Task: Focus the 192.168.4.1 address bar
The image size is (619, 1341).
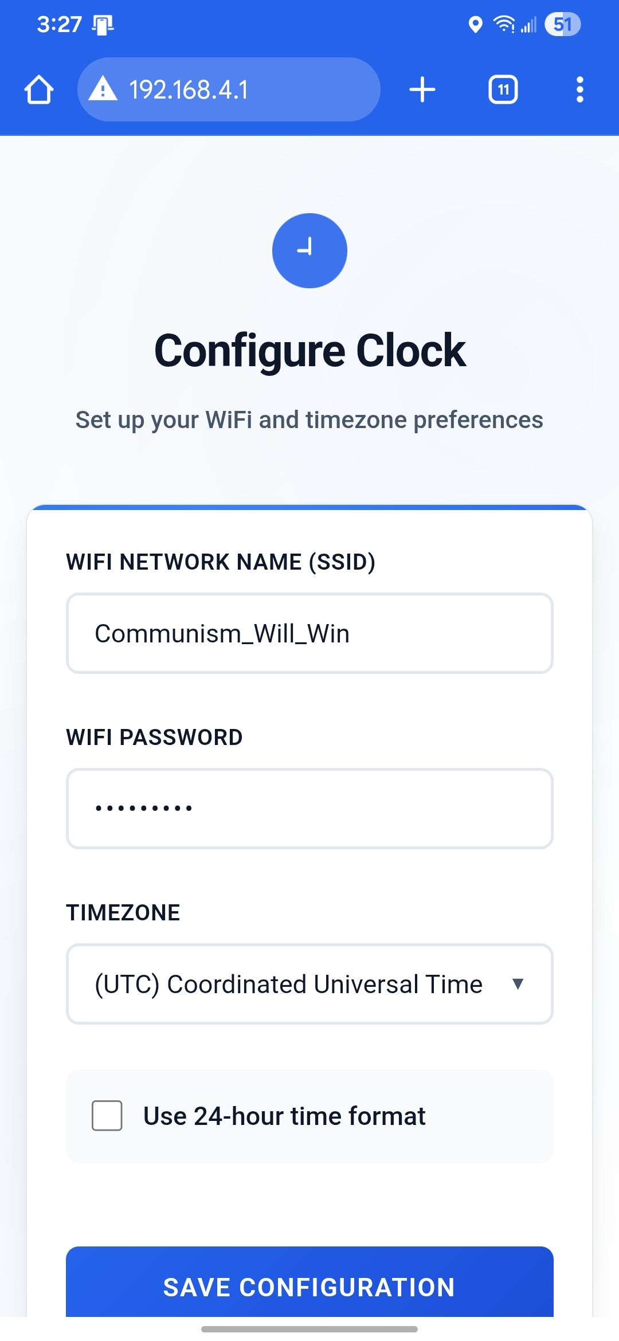Action: 229,90
